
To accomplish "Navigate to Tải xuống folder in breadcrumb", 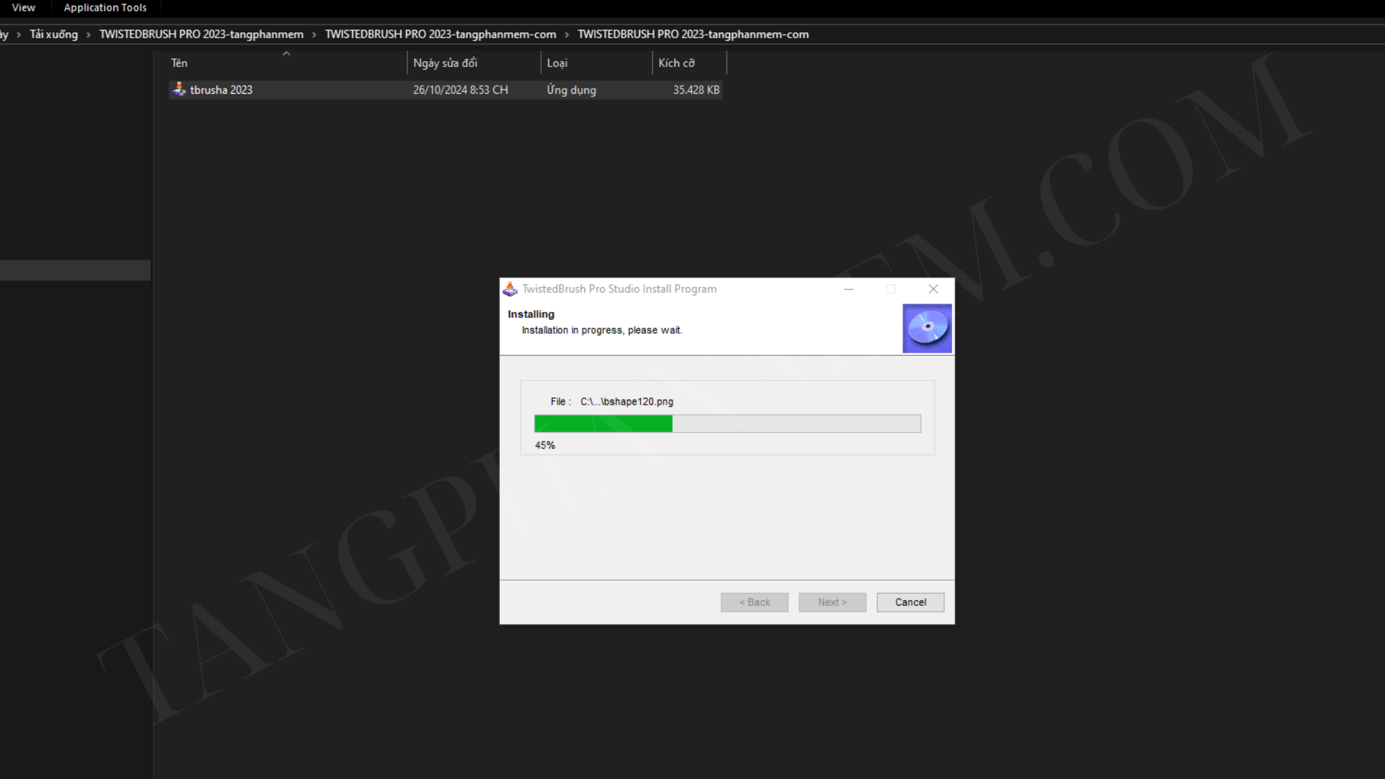I will [53, 35].
